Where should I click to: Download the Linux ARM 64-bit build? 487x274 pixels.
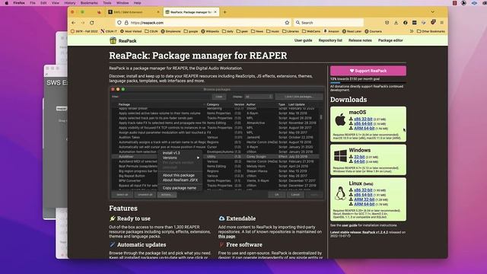364,204
